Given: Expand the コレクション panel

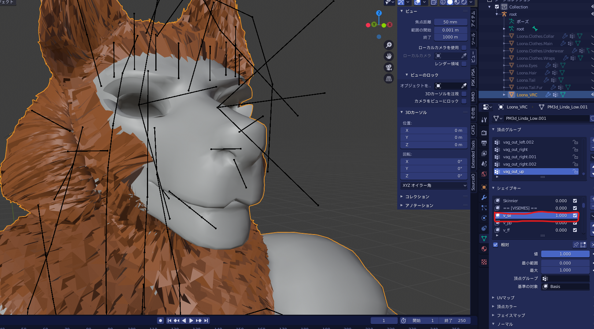Looking at the screenshot, I should 402,197.
